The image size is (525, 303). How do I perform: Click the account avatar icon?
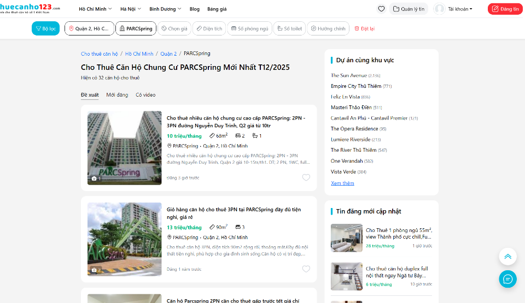pos(439,9)
